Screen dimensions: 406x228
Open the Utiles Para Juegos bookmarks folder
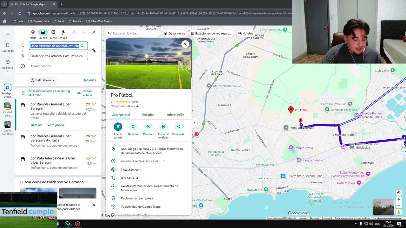pyautogui.click(x=99, y=21)
